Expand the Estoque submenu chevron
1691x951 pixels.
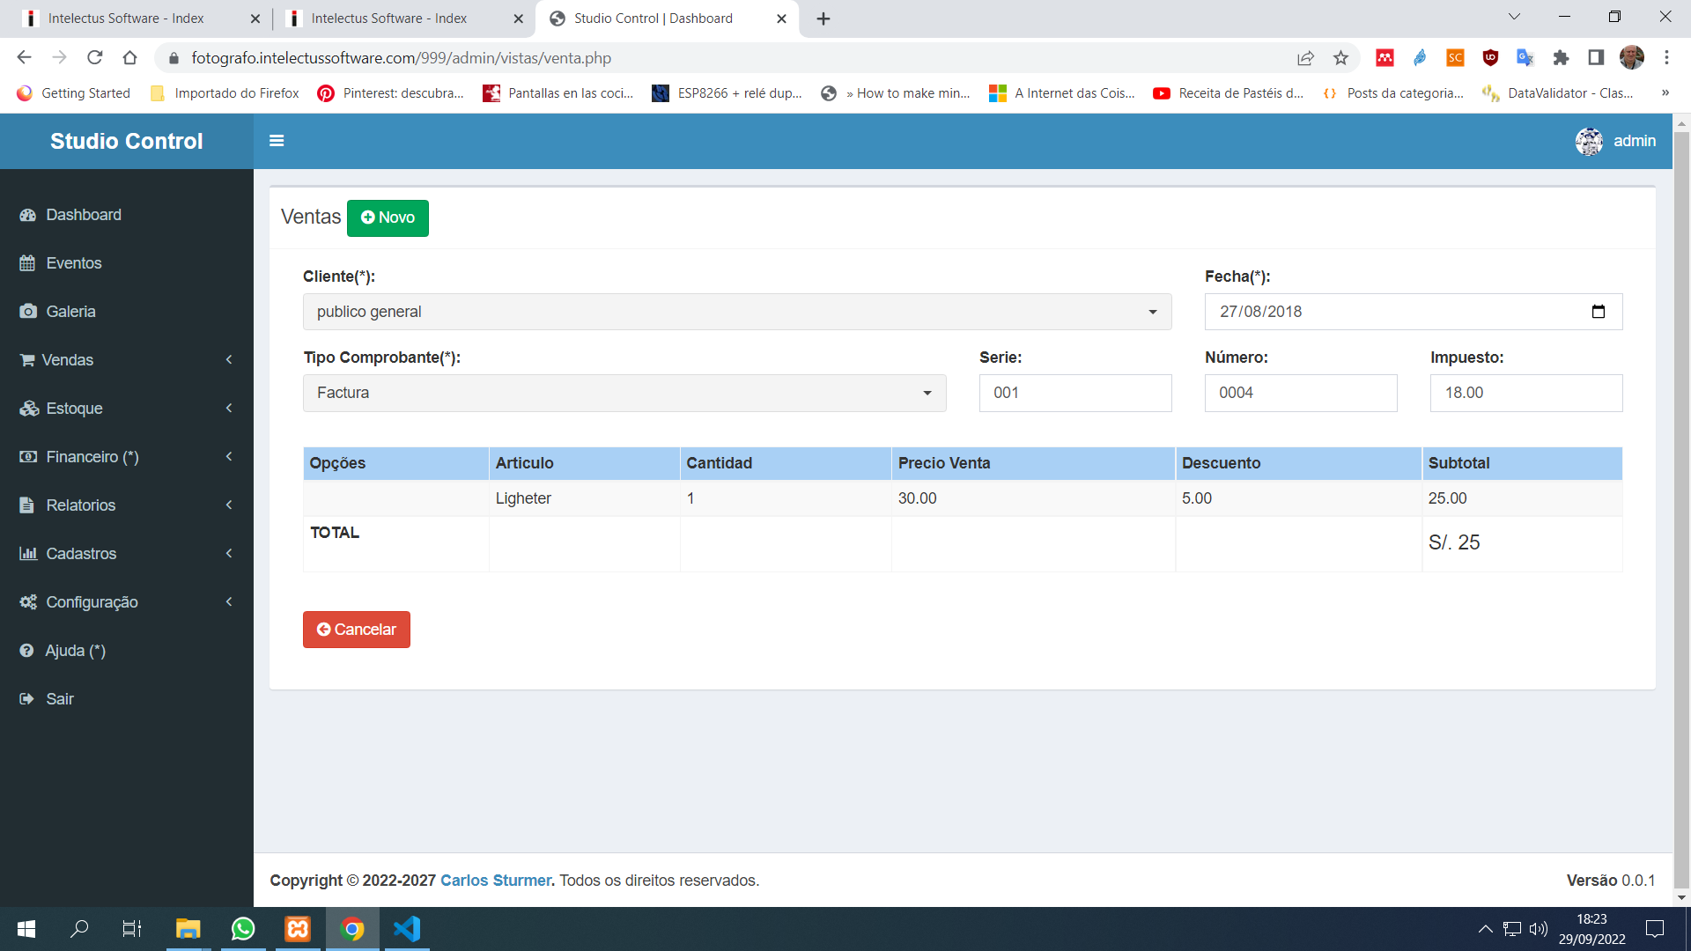[229, 409]
